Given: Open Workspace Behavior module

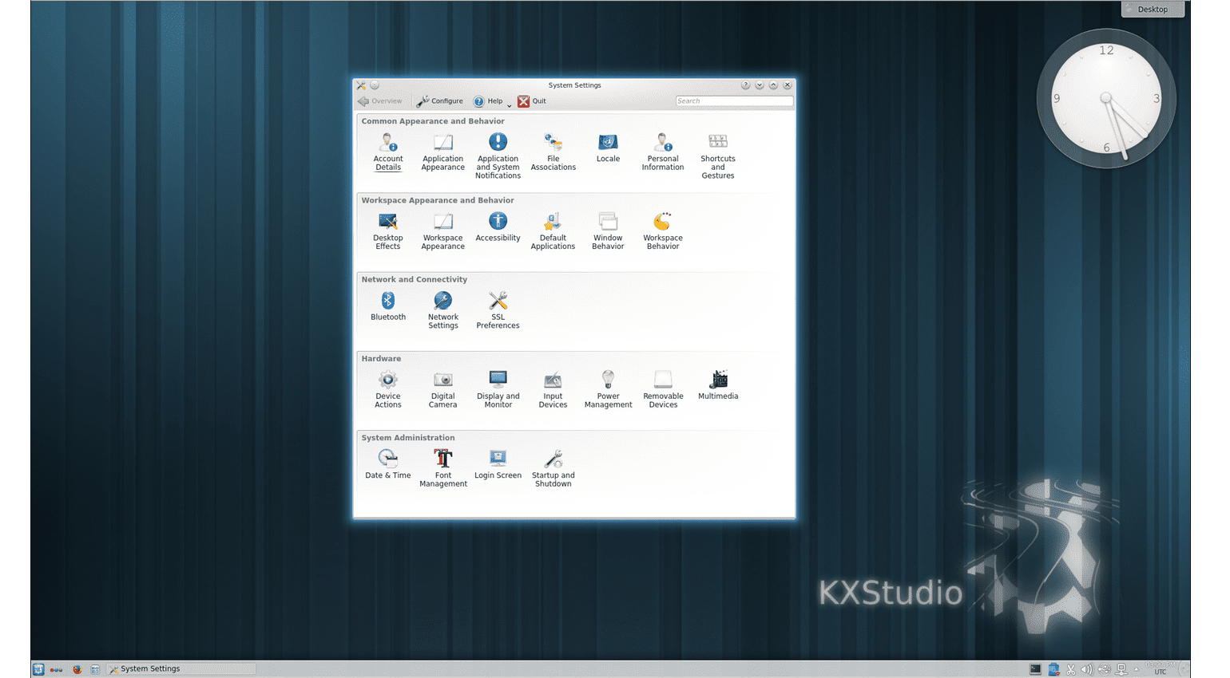Looking at the screenshot, I should [662, 231].
